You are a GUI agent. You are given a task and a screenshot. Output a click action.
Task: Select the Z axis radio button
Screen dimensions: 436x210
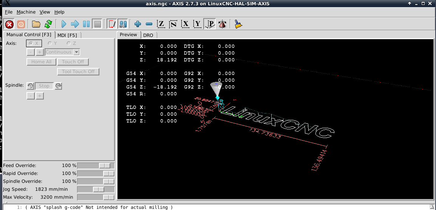[71, 43]
